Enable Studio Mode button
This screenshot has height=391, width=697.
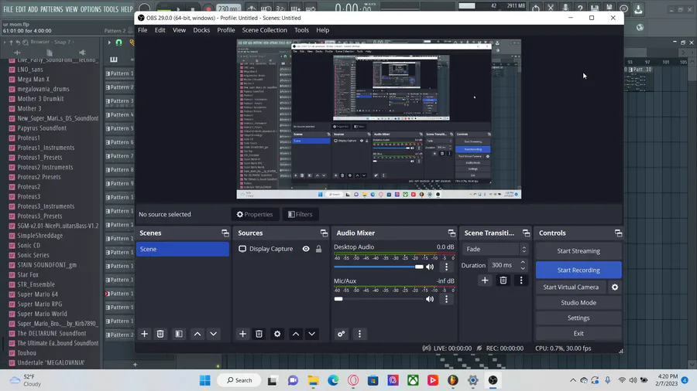click(579, 303)
